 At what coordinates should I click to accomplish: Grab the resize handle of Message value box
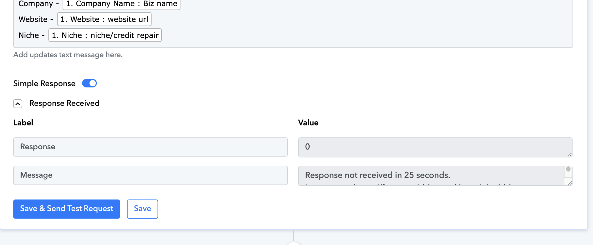pyautogui.click(x=569, y=183)
